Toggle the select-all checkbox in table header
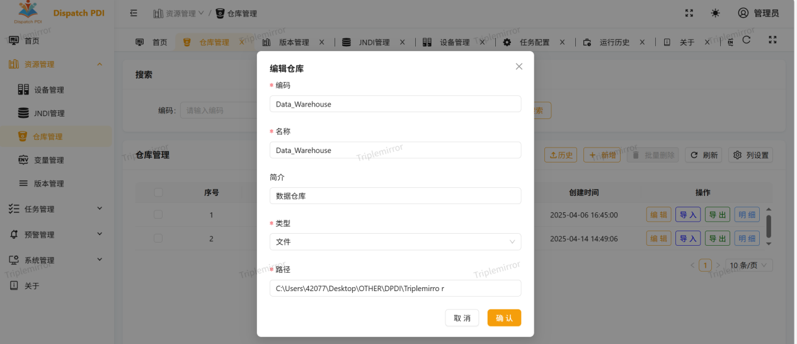 coord(158,192)
